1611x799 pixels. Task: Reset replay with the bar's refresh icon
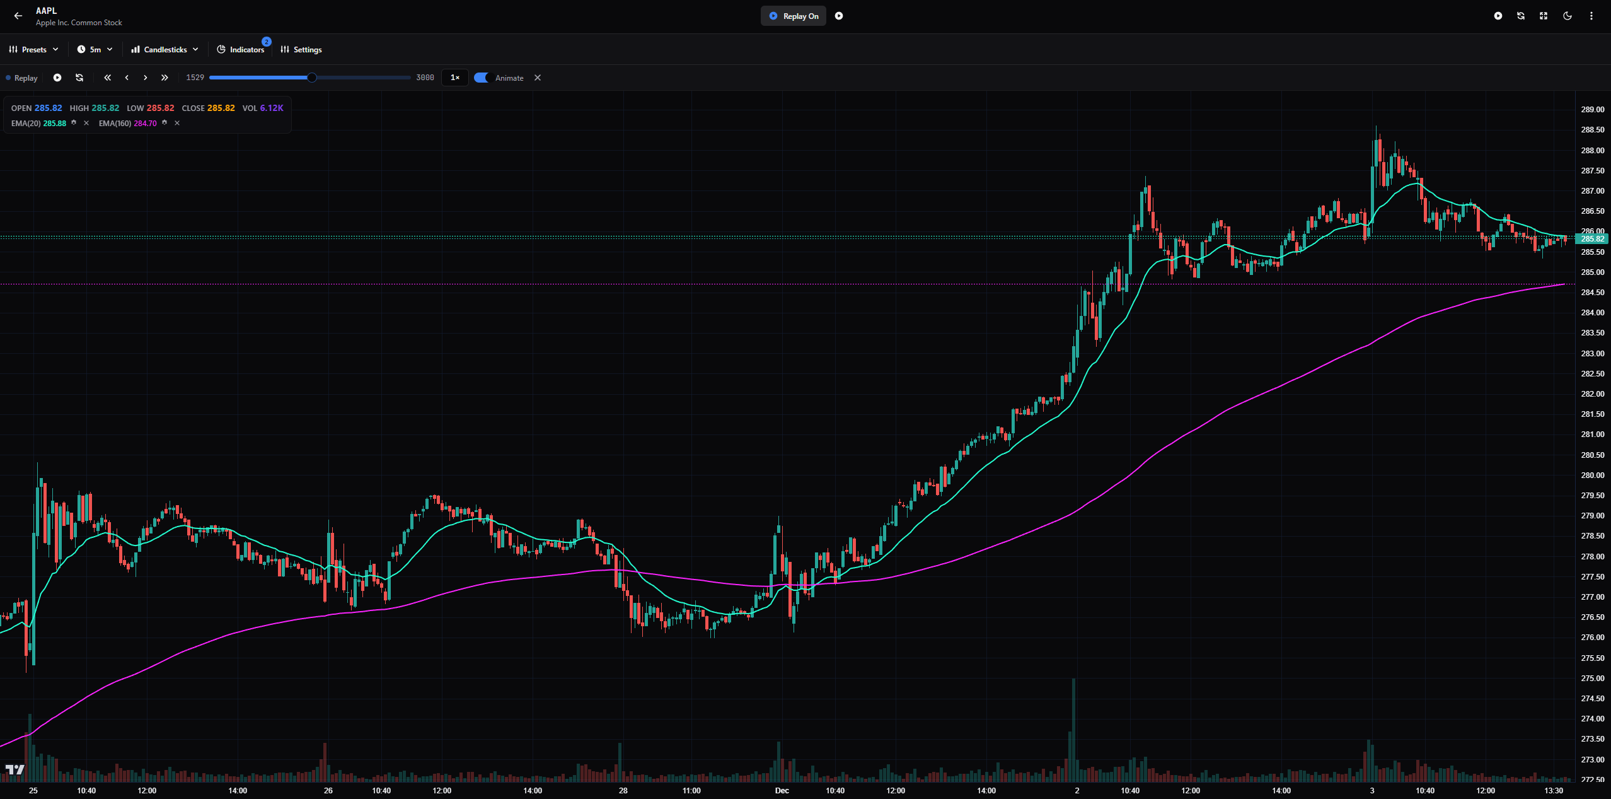(79, 78)
